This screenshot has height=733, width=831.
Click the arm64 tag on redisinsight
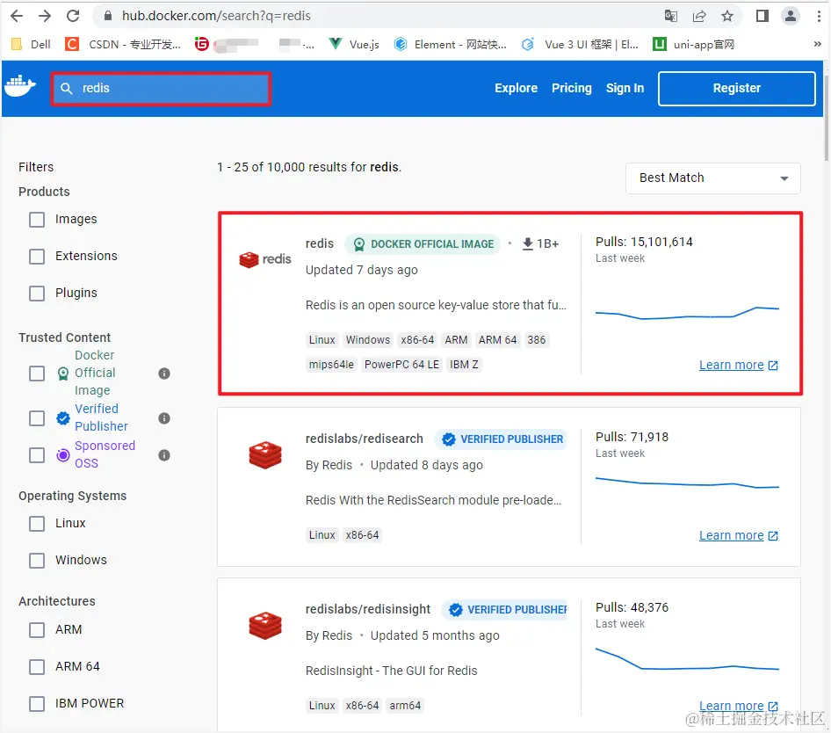[405, 706]
